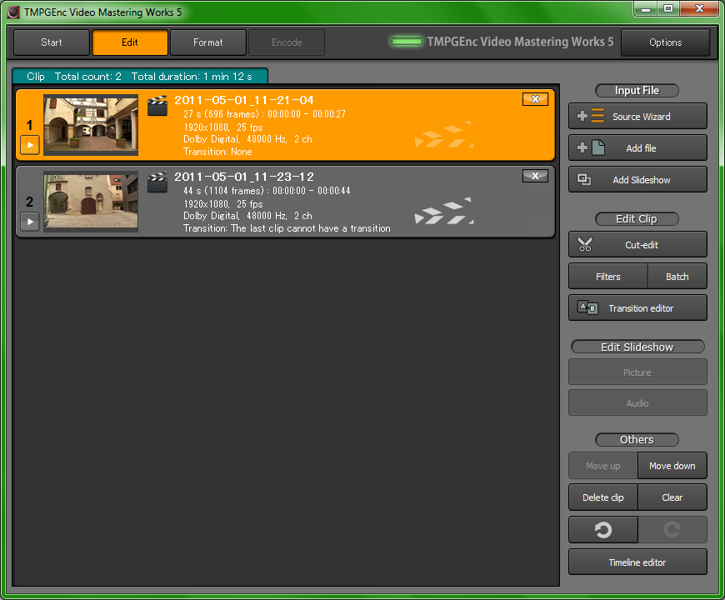Open the Options menu

(665, 42)
